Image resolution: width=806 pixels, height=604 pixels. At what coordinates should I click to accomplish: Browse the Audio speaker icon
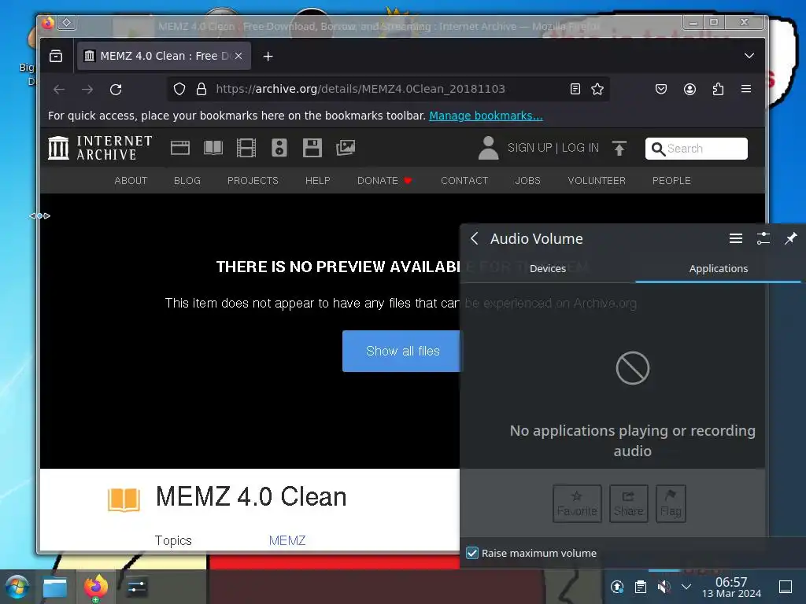[x=279, y=148]
